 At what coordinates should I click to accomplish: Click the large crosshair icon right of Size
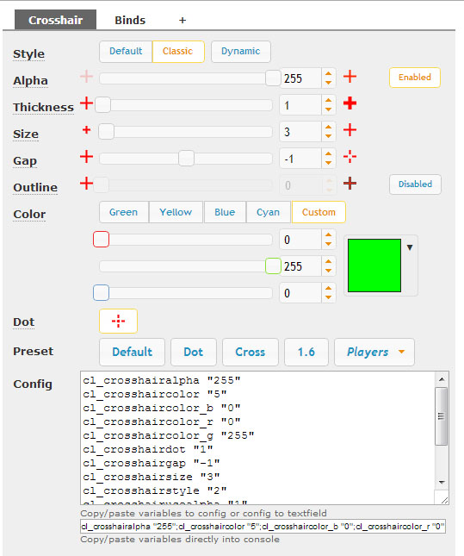[350, 130]
